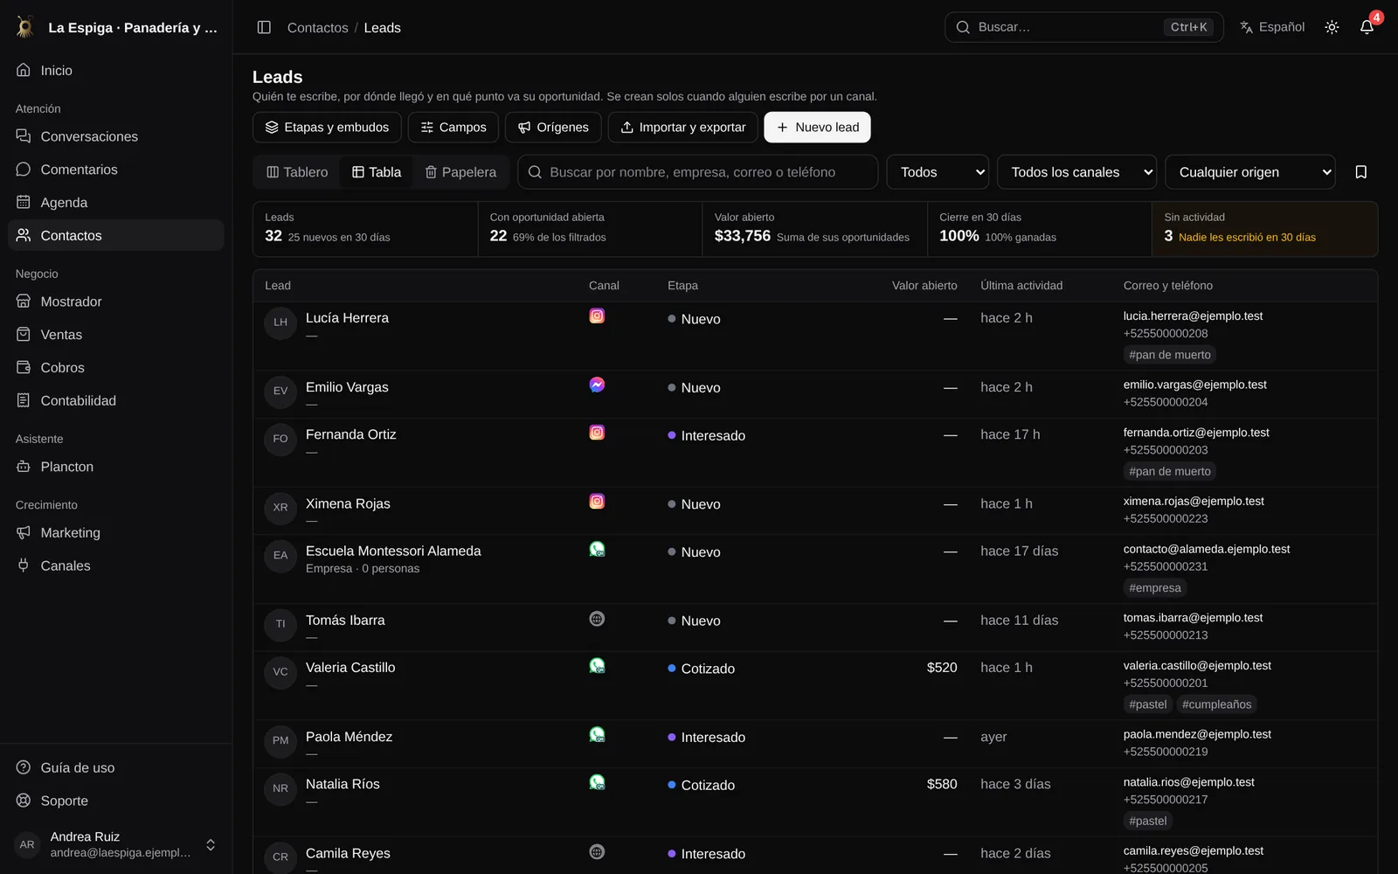
Task: Click Valeria Castillo's WhatsApp channel icon
Action: pyautogui.click(x=597, y=666)
